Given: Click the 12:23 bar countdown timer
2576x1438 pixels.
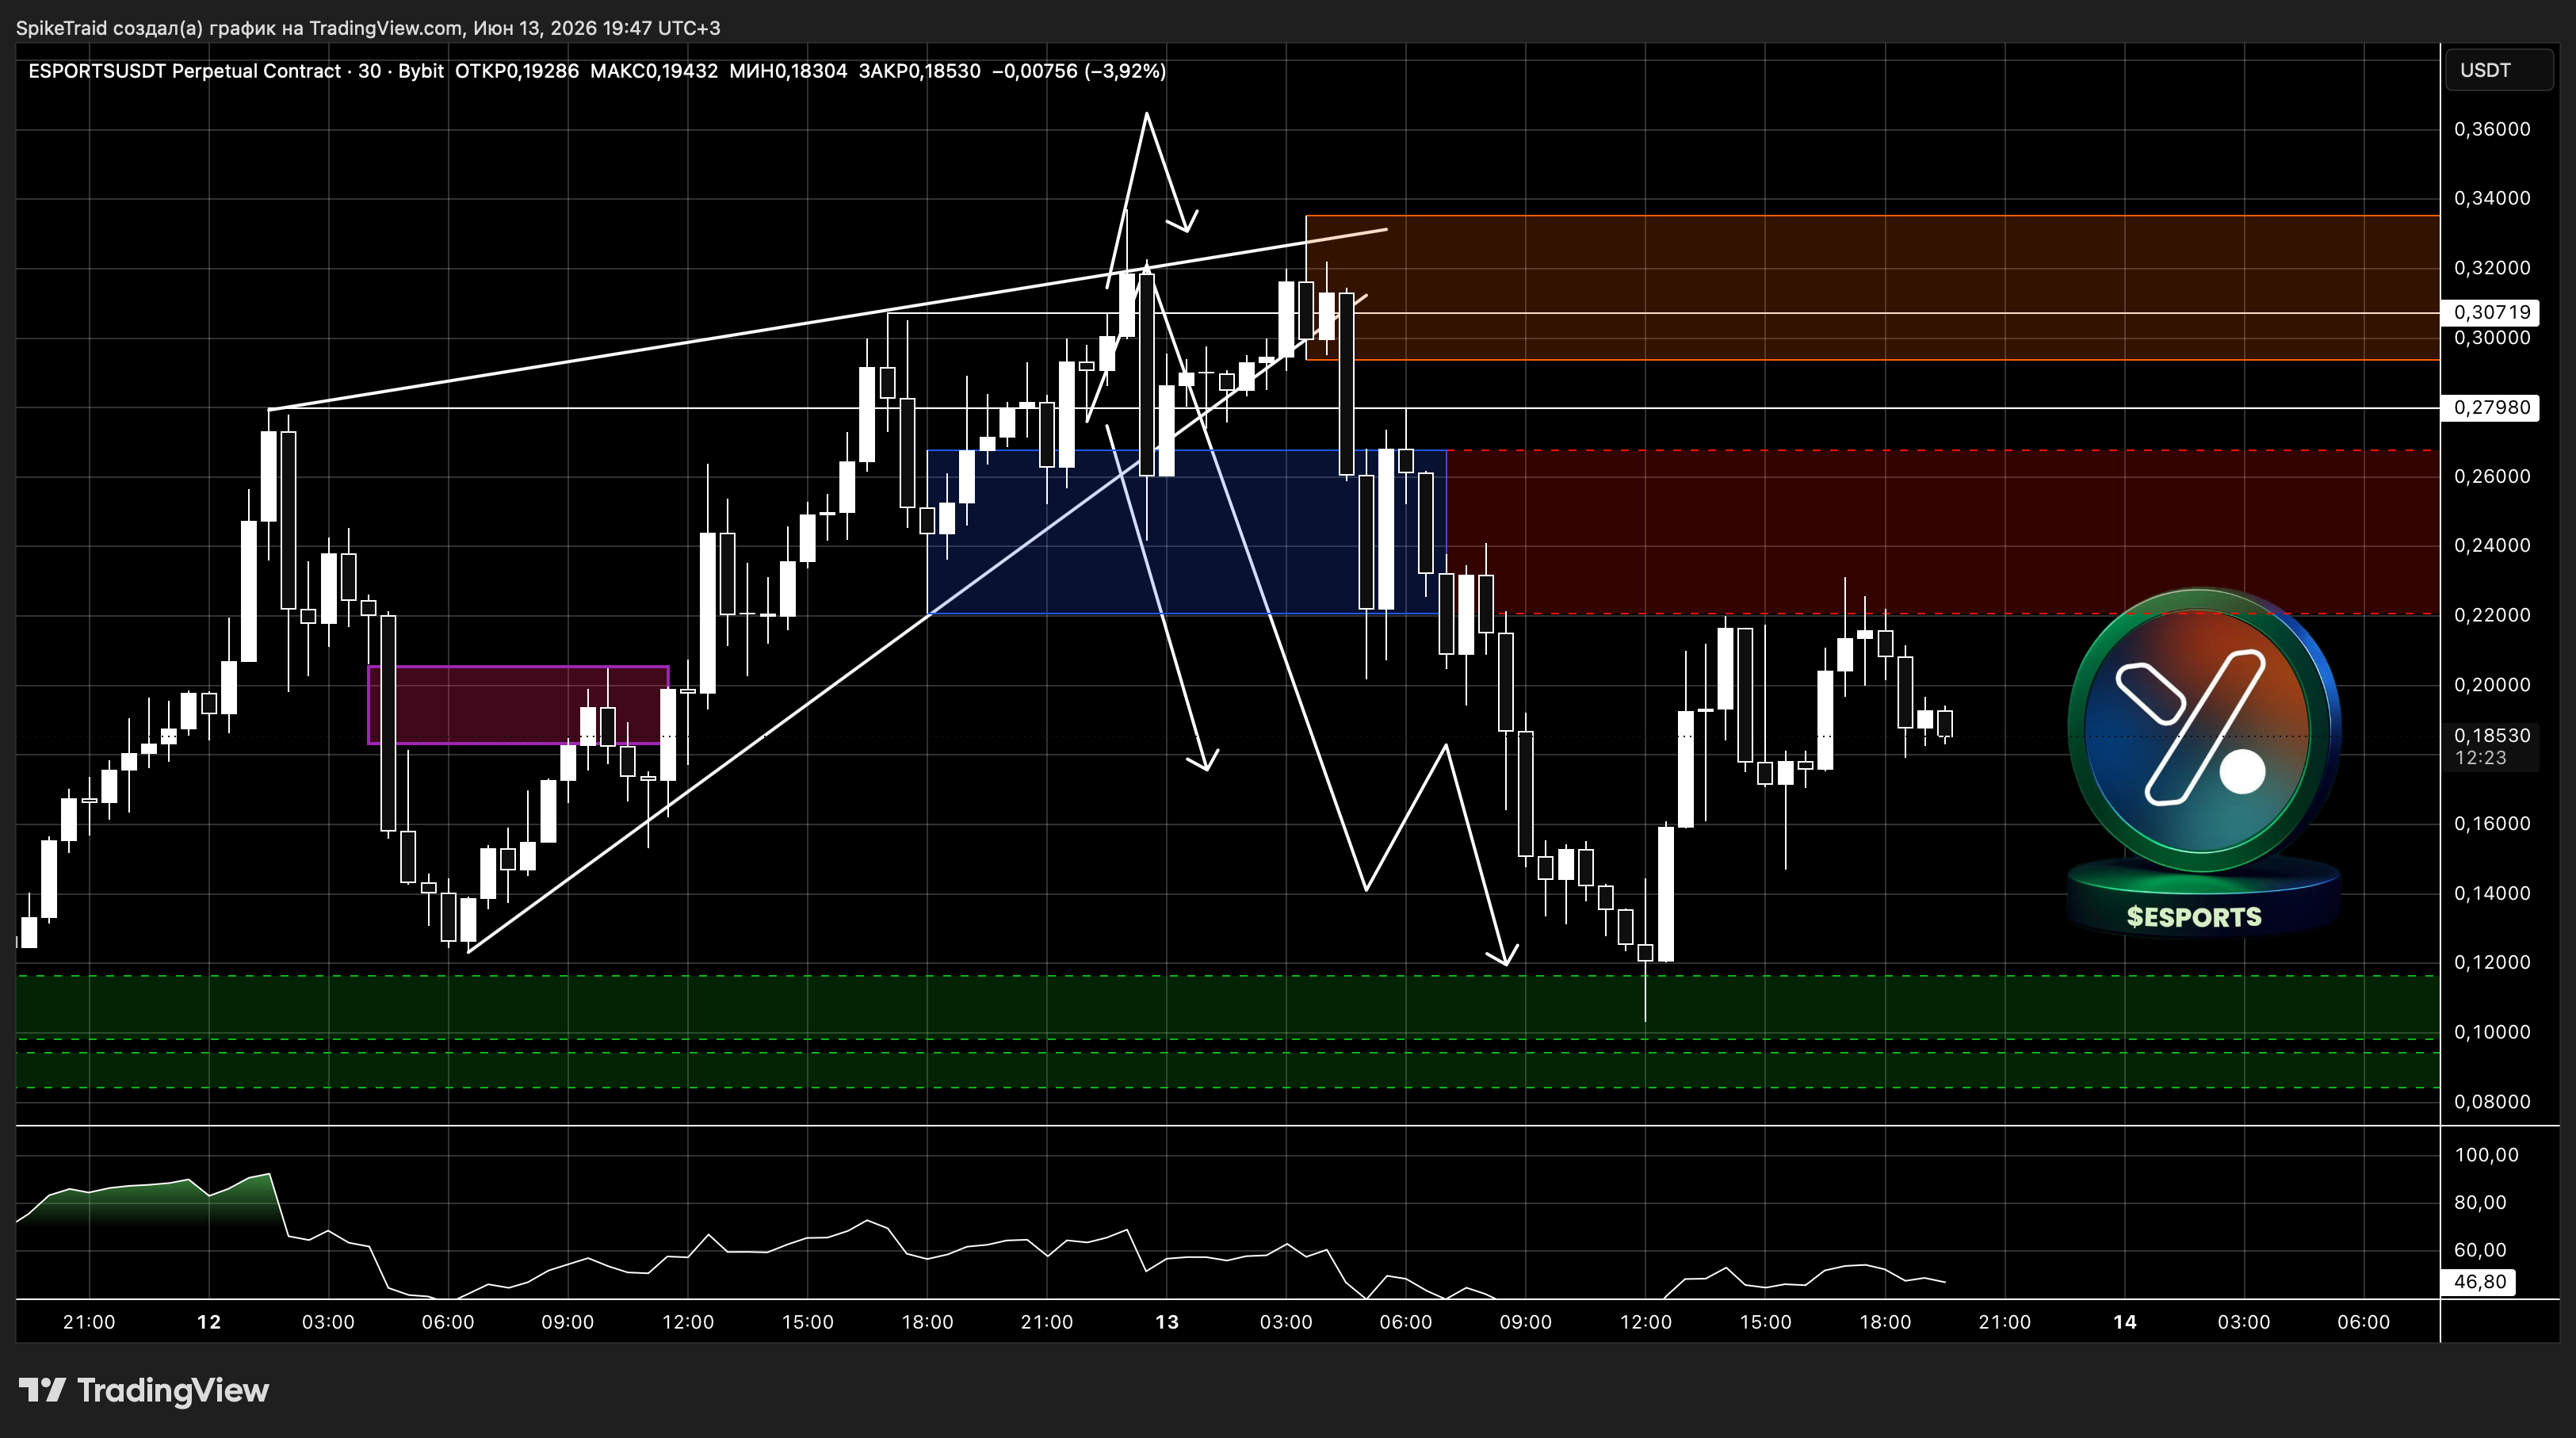Looking at the screenshot, I should coord(2481,757).
